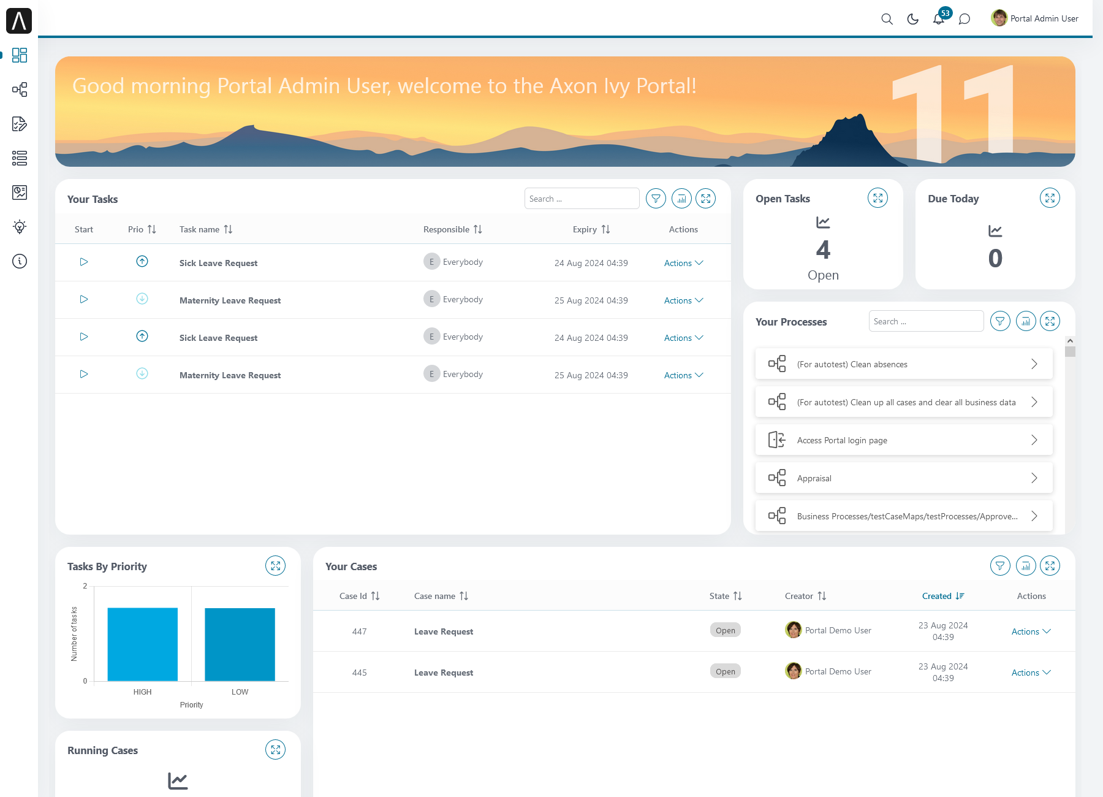Click the info icon in sidebar

[20, 261]
